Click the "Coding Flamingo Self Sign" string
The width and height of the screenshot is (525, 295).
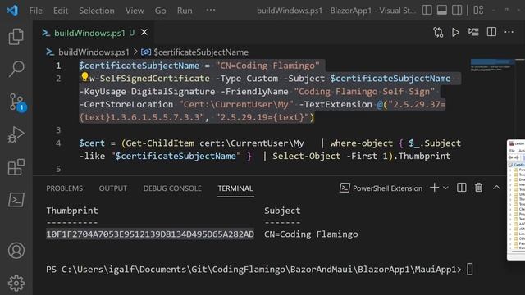click(x=364, y=92)
